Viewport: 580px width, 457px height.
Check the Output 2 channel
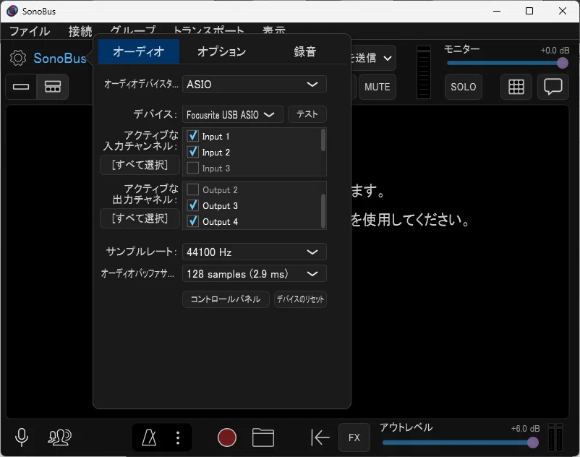192,189
